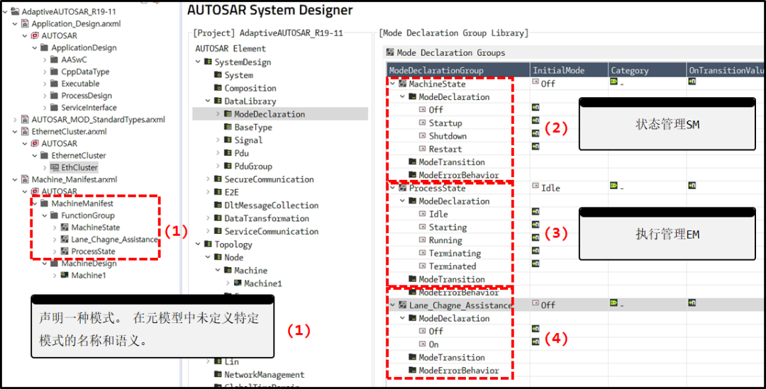
Task: Select MachineState function group in project tree
Action: [x=95, y=227]
